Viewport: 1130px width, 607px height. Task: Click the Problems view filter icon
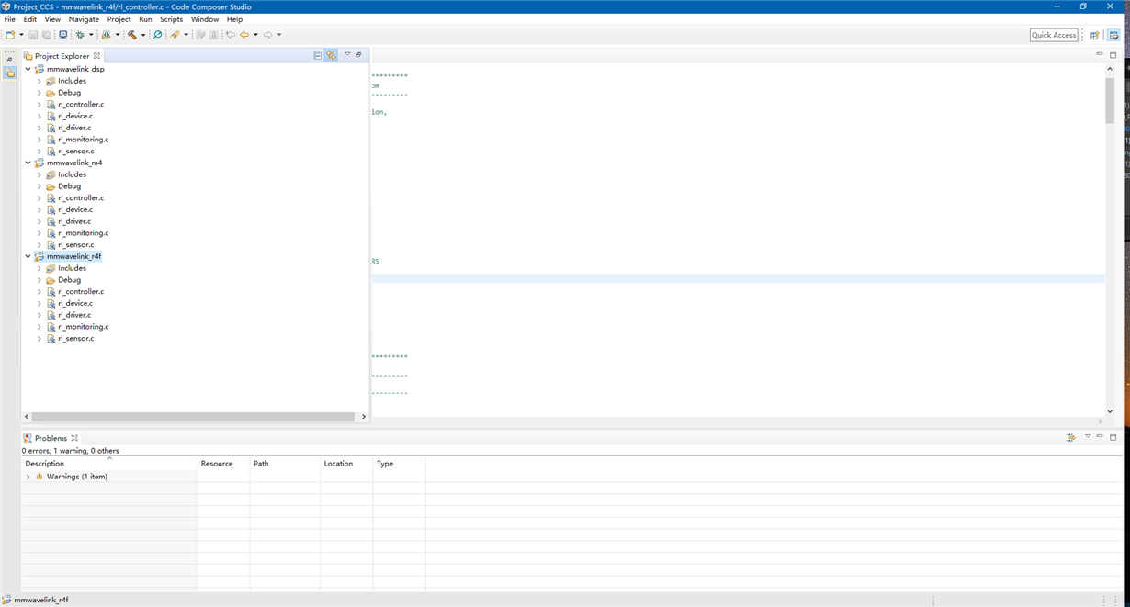pyautogui.click(x=1071, y=438)
